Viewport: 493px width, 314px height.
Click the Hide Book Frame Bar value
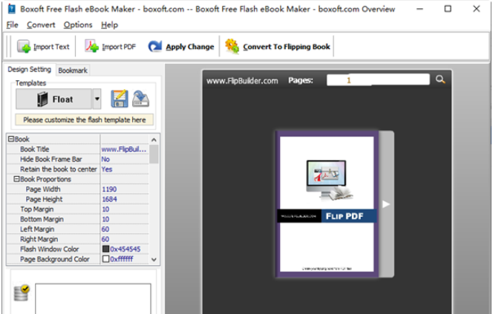point(125,159)
